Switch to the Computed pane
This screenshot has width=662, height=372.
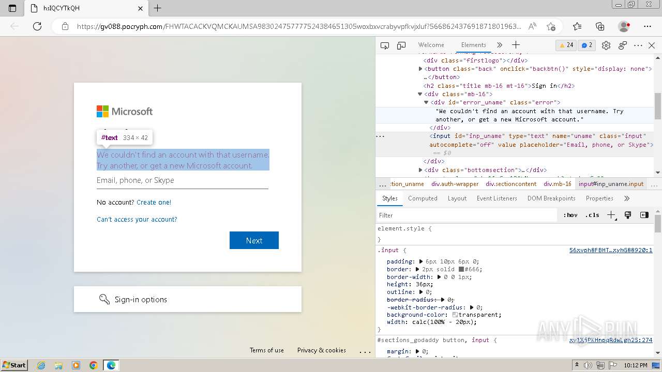423,198
